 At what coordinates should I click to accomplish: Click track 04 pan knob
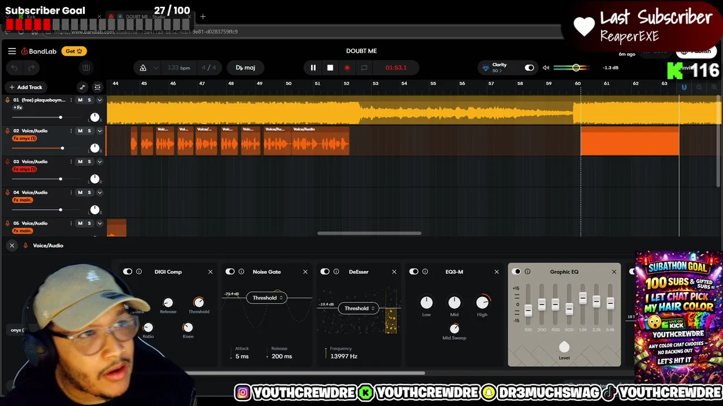[x=95, y=210]
